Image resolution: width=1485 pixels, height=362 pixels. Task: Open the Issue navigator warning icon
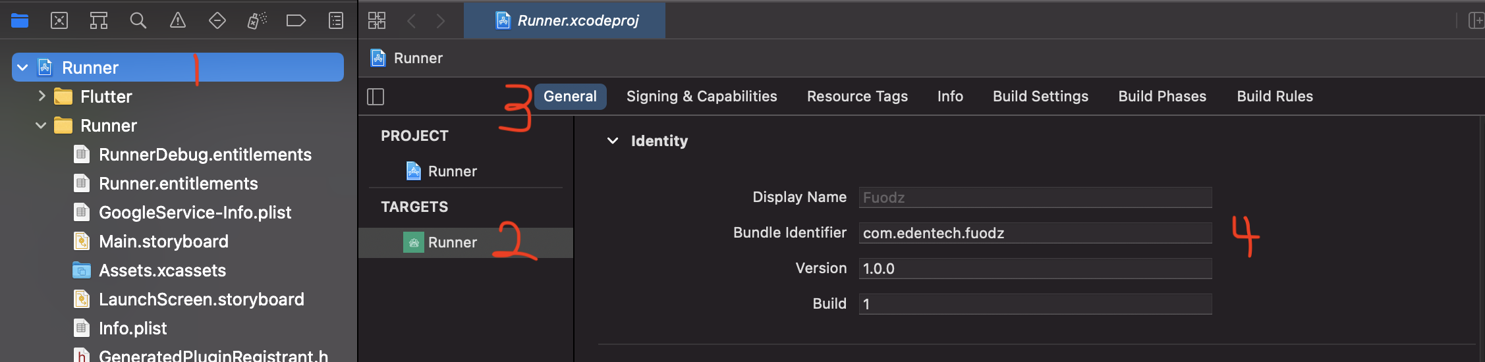click(178, 20)
